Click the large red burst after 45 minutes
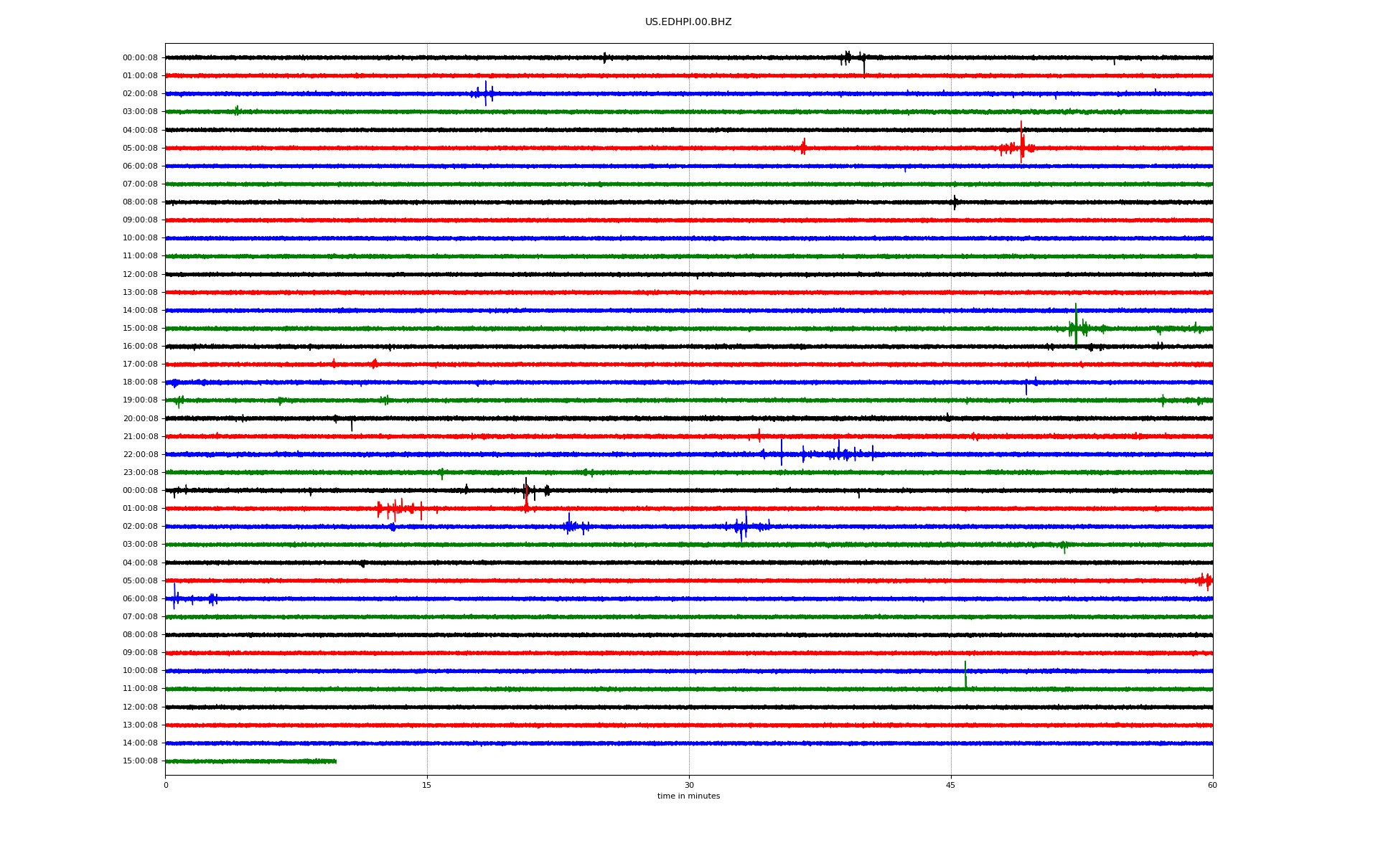Screen dimensions: 1378x861 pos(1021,147)
